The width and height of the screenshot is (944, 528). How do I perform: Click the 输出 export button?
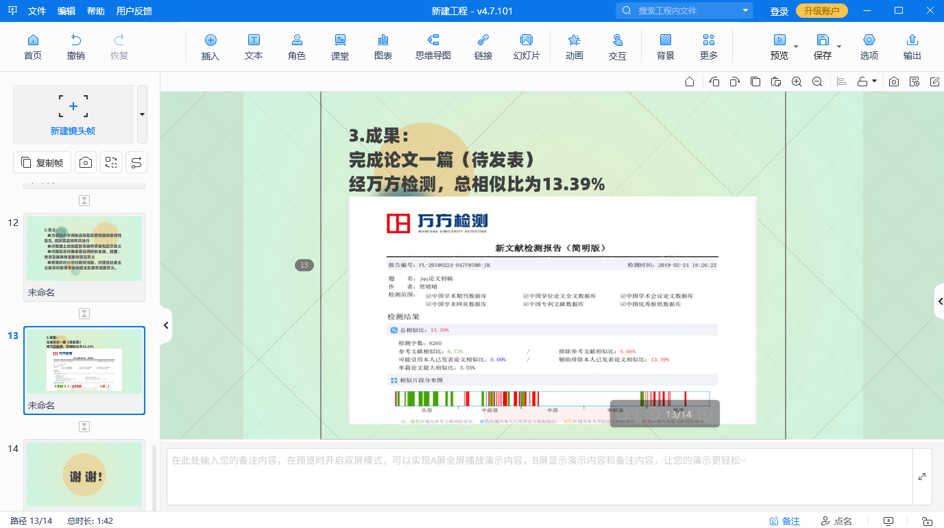(912, 47)
